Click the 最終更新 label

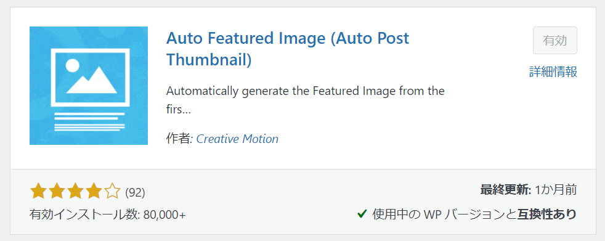pos(506,190)
